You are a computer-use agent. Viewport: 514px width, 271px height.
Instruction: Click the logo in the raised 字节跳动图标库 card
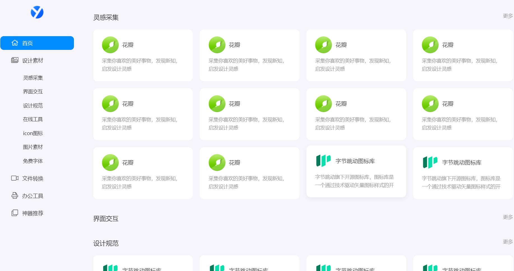323,161
